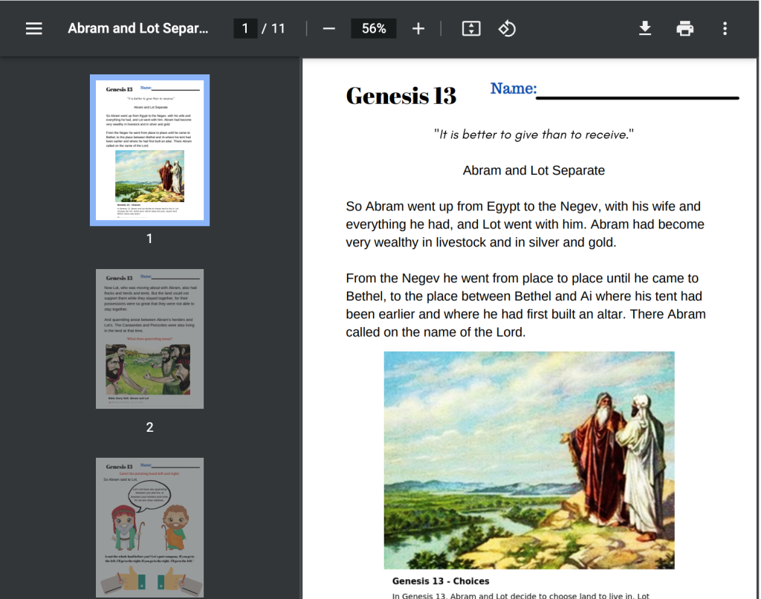Download the PDF file

click(x=645, y=28)
